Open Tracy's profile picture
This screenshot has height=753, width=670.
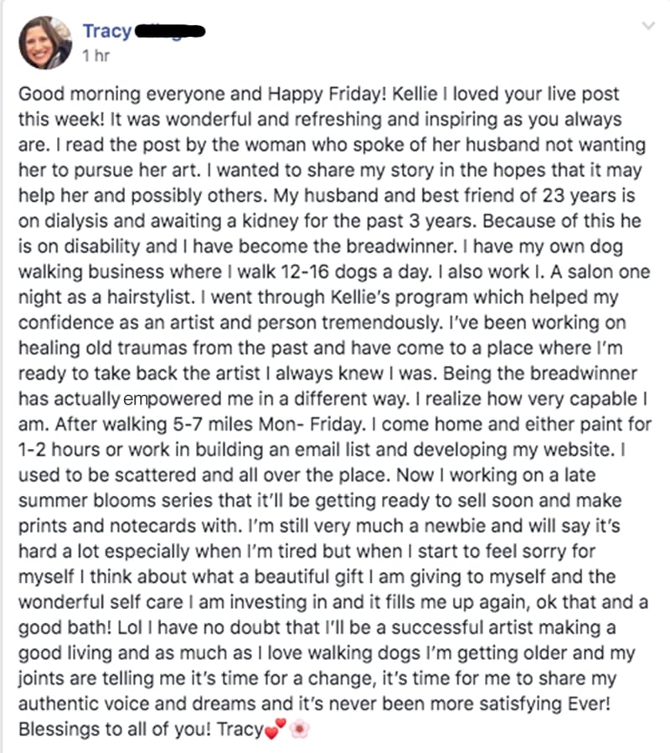[x=45, y=42]
